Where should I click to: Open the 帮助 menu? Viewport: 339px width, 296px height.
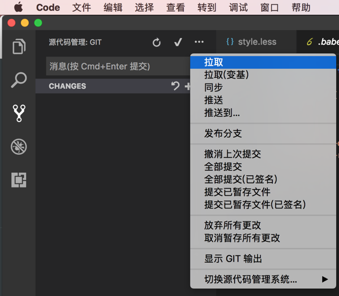pos(301,7)
